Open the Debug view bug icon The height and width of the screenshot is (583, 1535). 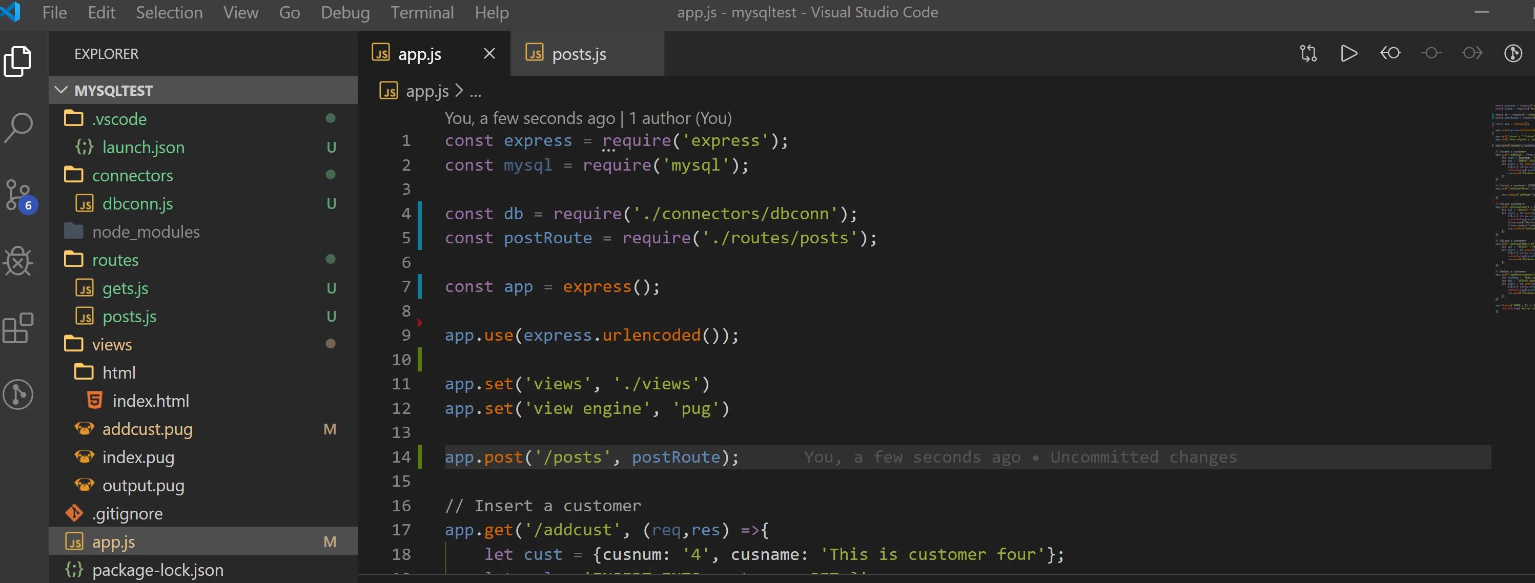click(18, 261)
